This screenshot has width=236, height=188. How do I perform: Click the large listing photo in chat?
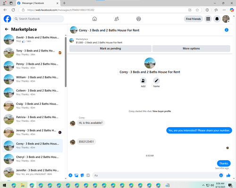point(150,63)
